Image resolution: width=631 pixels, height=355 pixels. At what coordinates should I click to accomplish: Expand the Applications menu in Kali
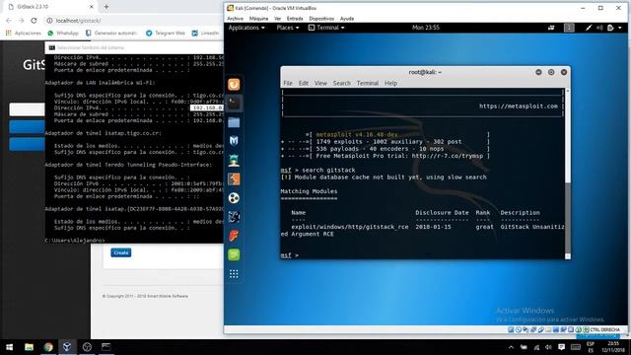(246, 28)
